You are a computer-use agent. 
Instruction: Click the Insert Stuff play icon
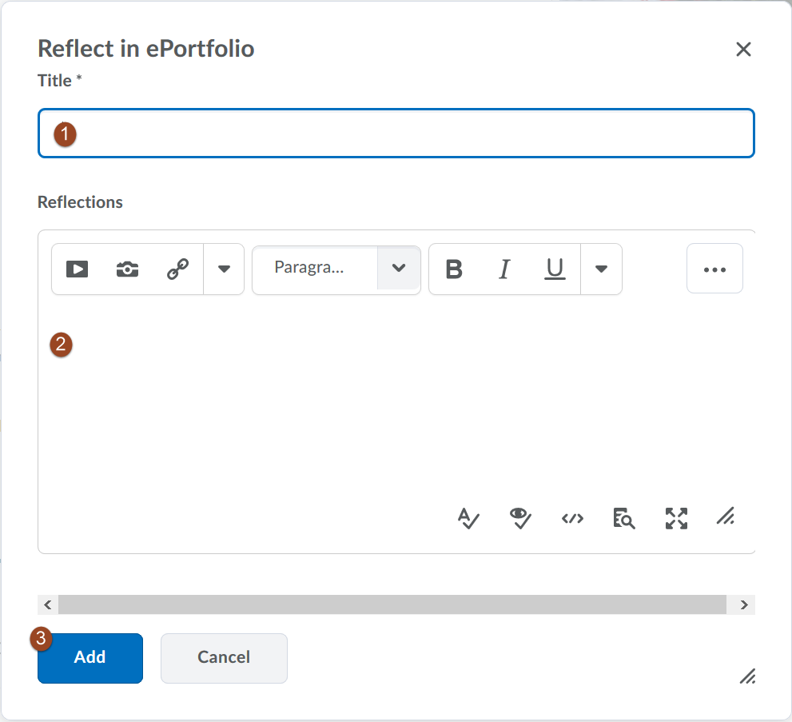click(x=77, y=269)
